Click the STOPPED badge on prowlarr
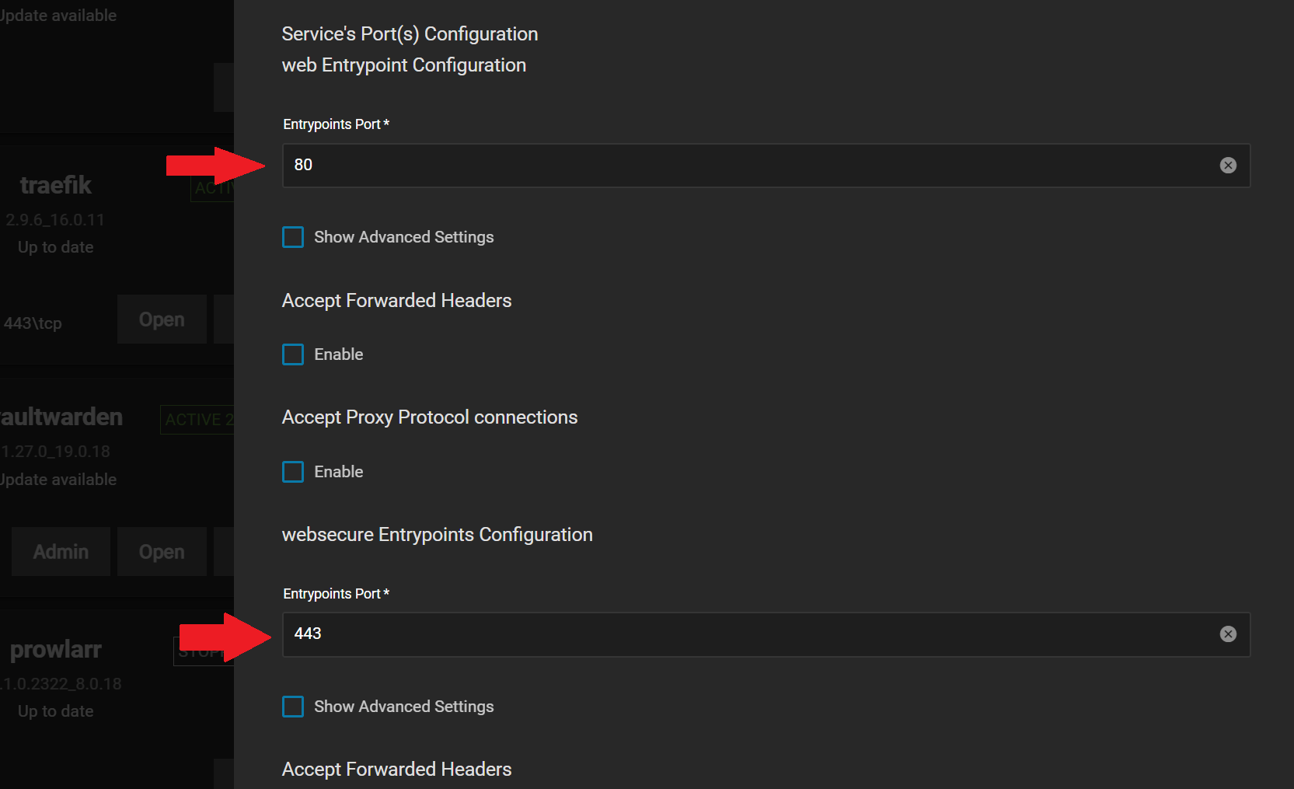Screen dimensions: 1294x789 [x=202, y=651]
